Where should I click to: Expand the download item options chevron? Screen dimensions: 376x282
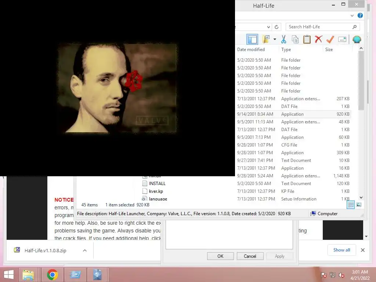(85, 250)
